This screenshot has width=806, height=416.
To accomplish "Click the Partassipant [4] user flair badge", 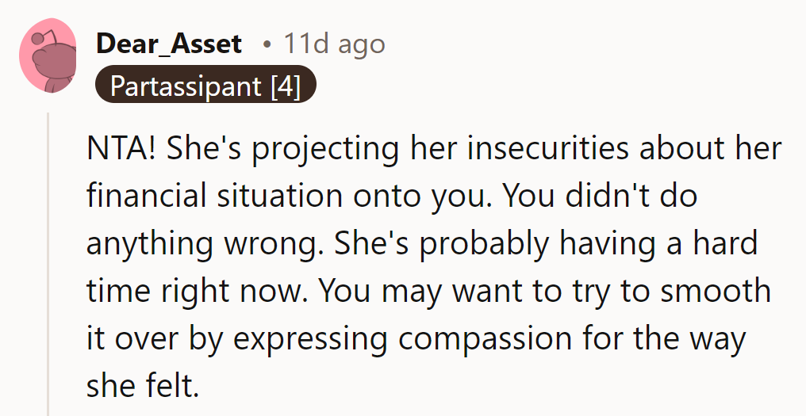I will pyautogui.click(x=205, y=86).
